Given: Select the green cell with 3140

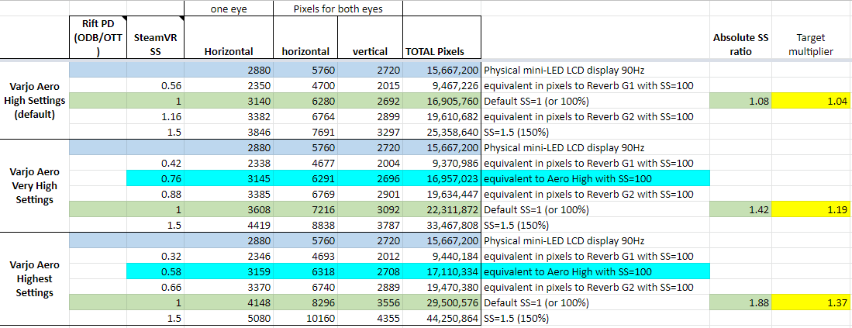Looking at the screenshot, I should tap(229, 101).
